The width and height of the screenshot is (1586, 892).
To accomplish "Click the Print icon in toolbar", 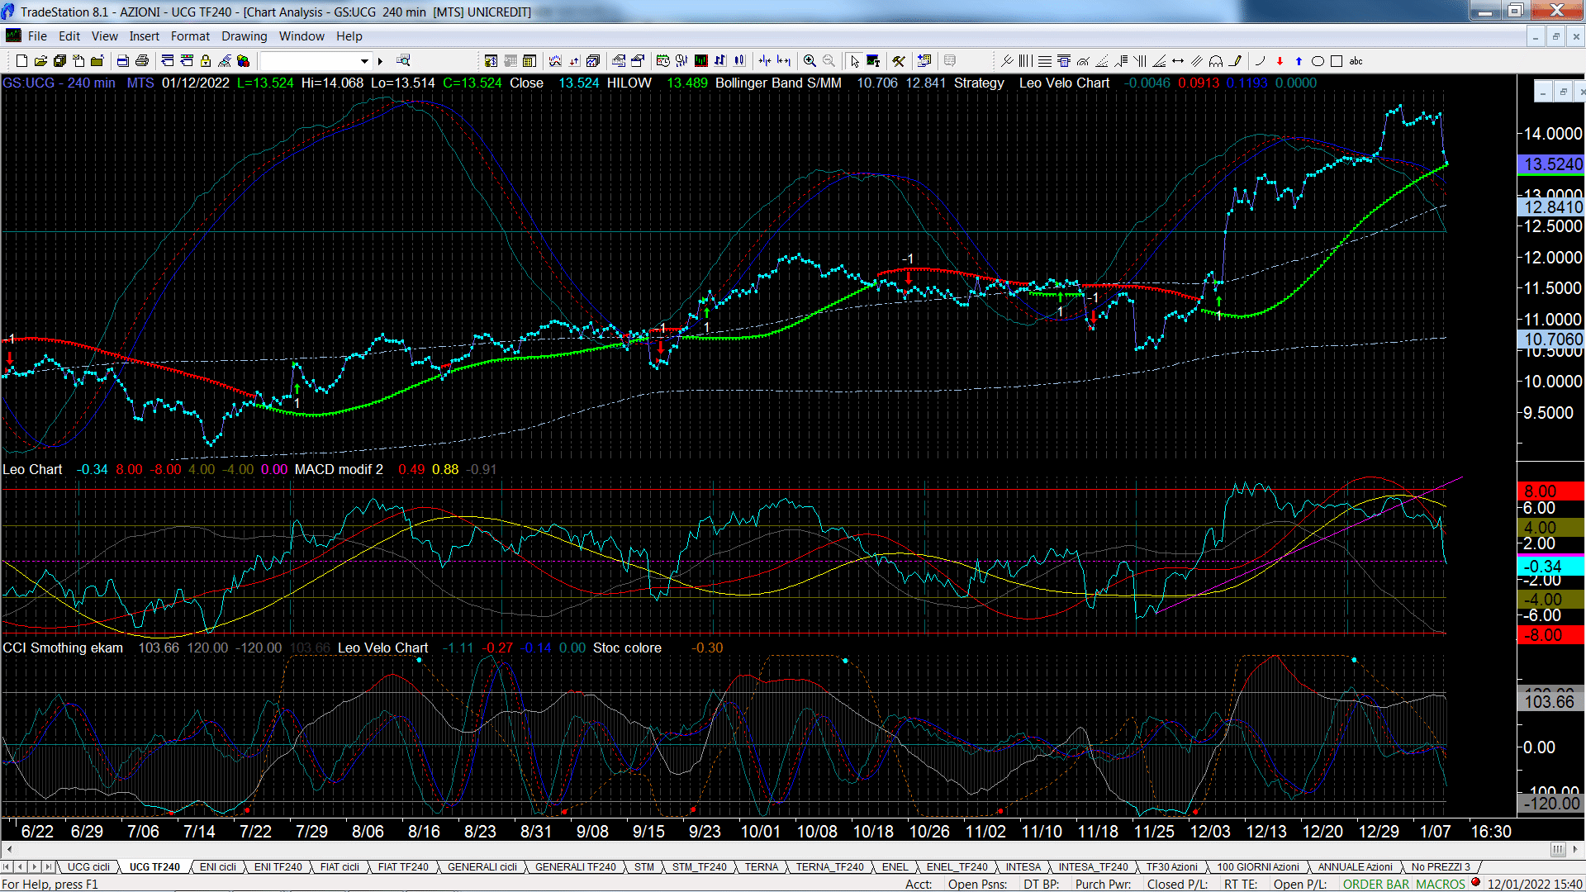I will pyautogui.click(x=142, y=60).
